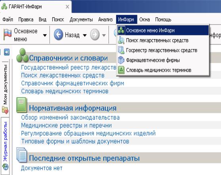Click the ГАРАНТ-ИнФарм clover icon in tab

[x=4, y=7]
